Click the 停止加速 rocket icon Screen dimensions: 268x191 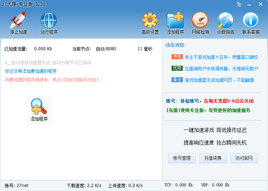tap(18, 20)
